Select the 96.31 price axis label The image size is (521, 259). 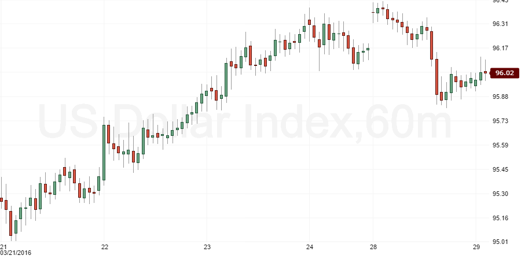click(x=500, y=24)
